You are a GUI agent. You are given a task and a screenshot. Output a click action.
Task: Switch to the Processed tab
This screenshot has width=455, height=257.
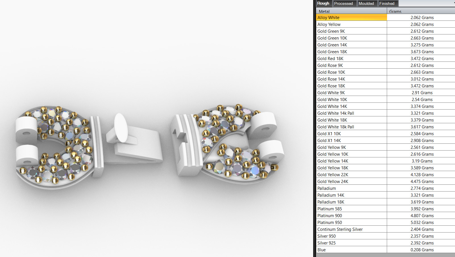point(344,3)
